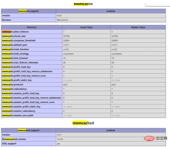Viewport: 170px width, 147px height.
Task: Click the $Revision$ value cell
Action: click(x=111, y=20)
